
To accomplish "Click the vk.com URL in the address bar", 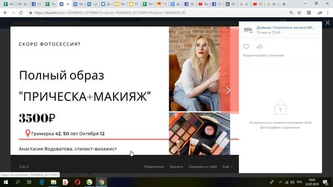I will (110, 12).
